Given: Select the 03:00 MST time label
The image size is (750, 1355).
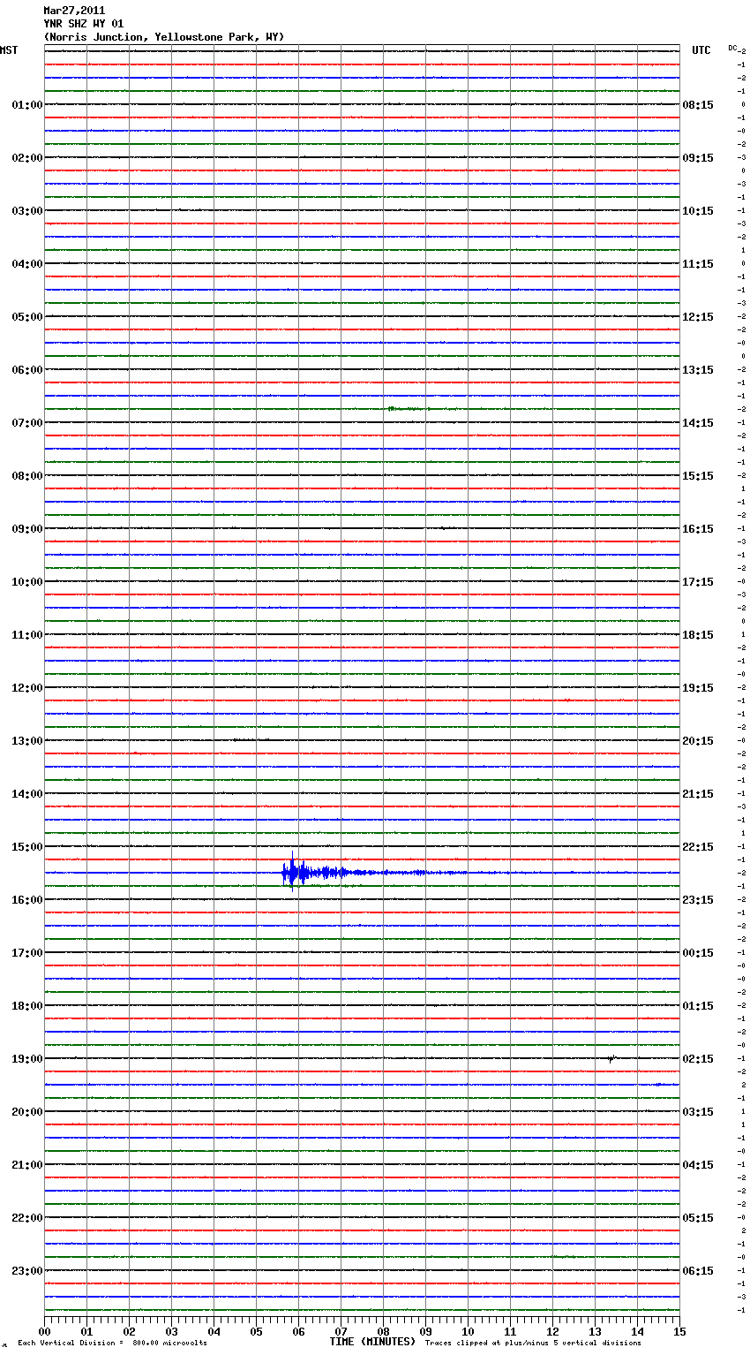Looking at the screenshot, I should point(27,211).
